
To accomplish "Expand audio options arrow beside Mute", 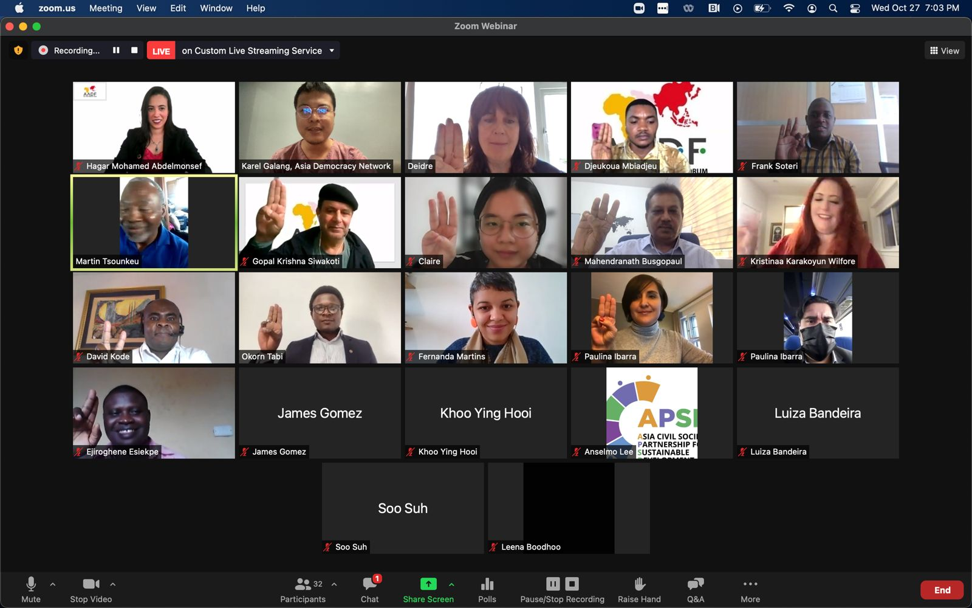I will pyautogui.click(x=53, y=584).
